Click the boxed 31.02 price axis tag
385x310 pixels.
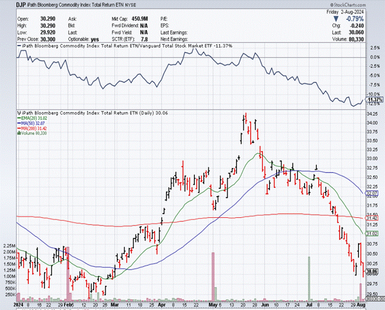[x=372, y=234]
